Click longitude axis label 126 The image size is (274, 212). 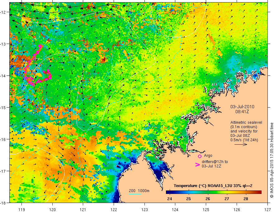click(x=237, y=210)
